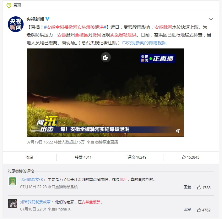Like the comment with 4762 likes
Image resolution: width=222 pixels, height=219 pixels.
(204, 210)
